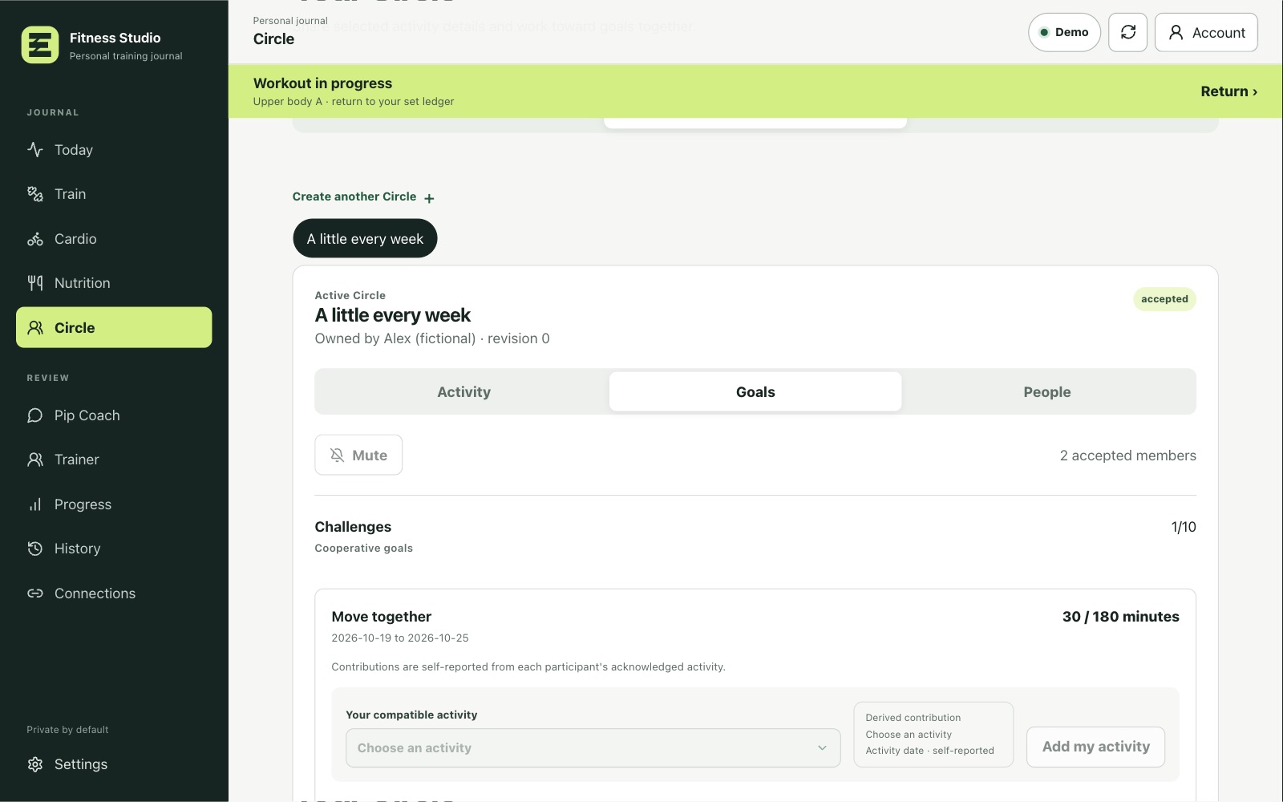Expand the Choose an activity dropdown
Screen dimensions: 1283x802
[x=593, y=748]
